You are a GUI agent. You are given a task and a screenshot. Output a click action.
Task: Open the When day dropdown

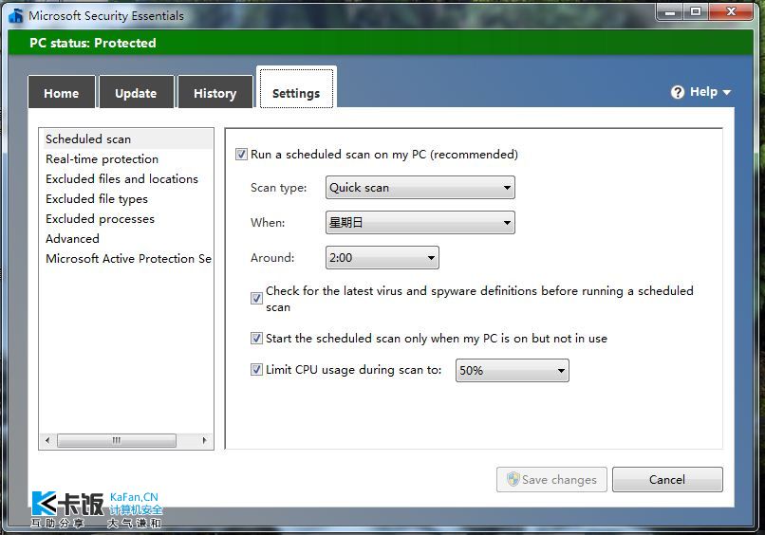click(x=420, y=222)
